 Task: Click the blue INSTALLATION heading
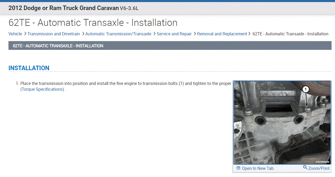pyautogui.click(x=29, y=68)
